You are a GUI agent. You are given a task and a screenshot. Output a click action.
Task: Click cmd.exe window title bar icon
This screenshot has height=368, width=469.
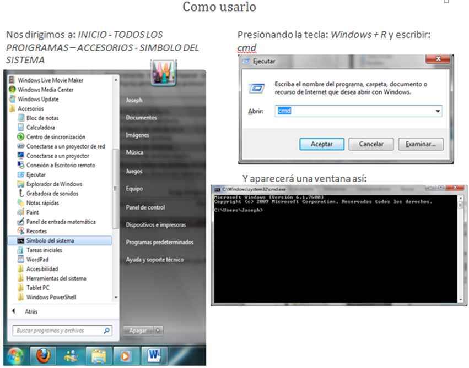point(217,189)
